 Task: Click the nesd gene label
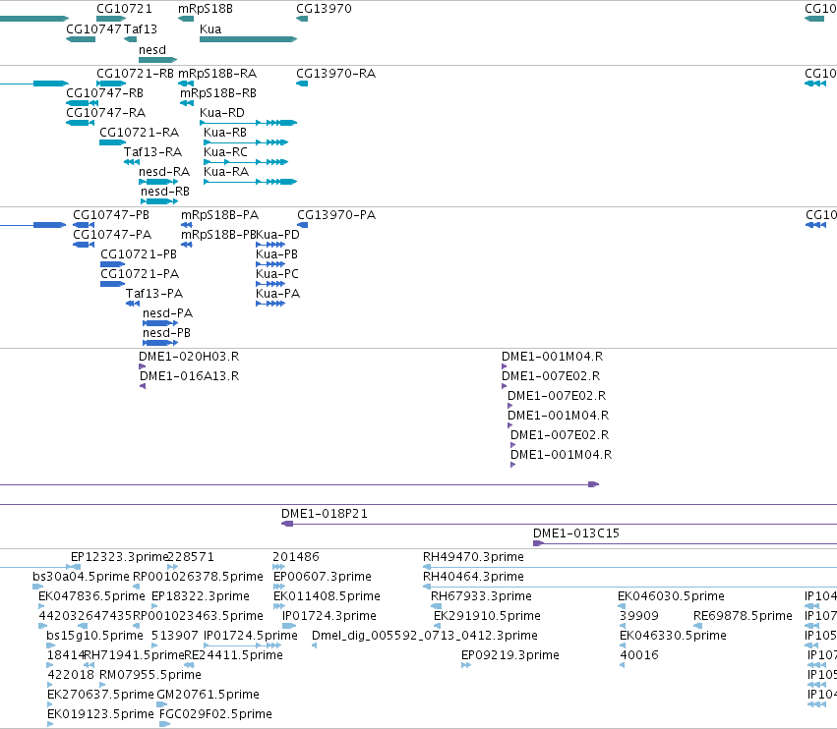pyautogui.click(x=152, y=49)
